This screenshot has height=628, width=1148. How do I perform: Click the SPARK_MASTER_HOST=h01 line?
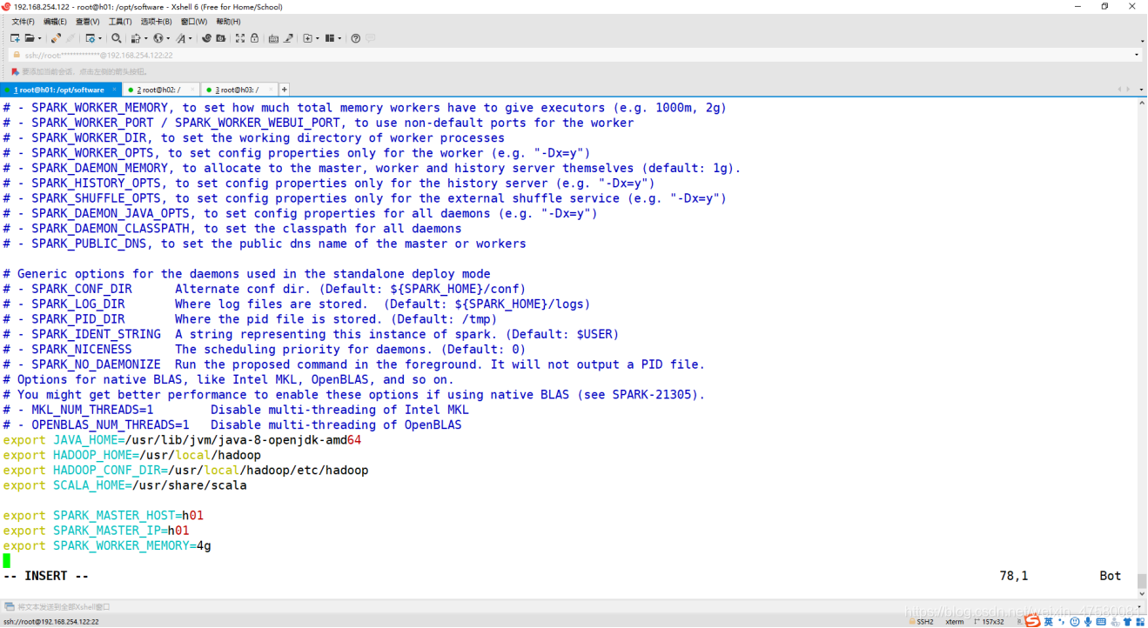103,516
